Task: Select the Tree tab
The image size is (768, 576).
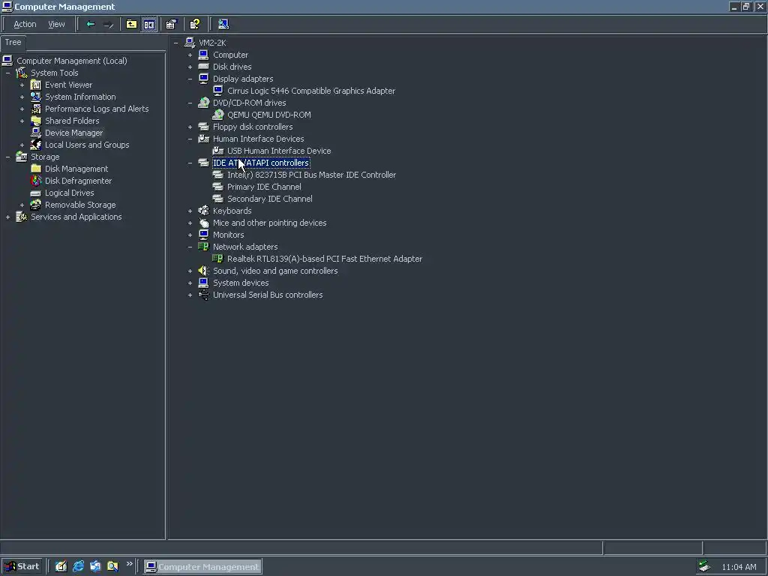Action: click(13, 43)
